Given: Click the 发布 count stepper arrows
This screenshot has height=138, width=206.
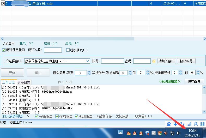Looking at the screenshot, I should pos(89,73).
